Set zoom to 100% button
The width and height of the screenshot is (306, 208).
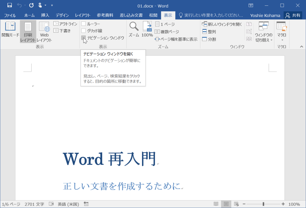(x=147, y=30)
